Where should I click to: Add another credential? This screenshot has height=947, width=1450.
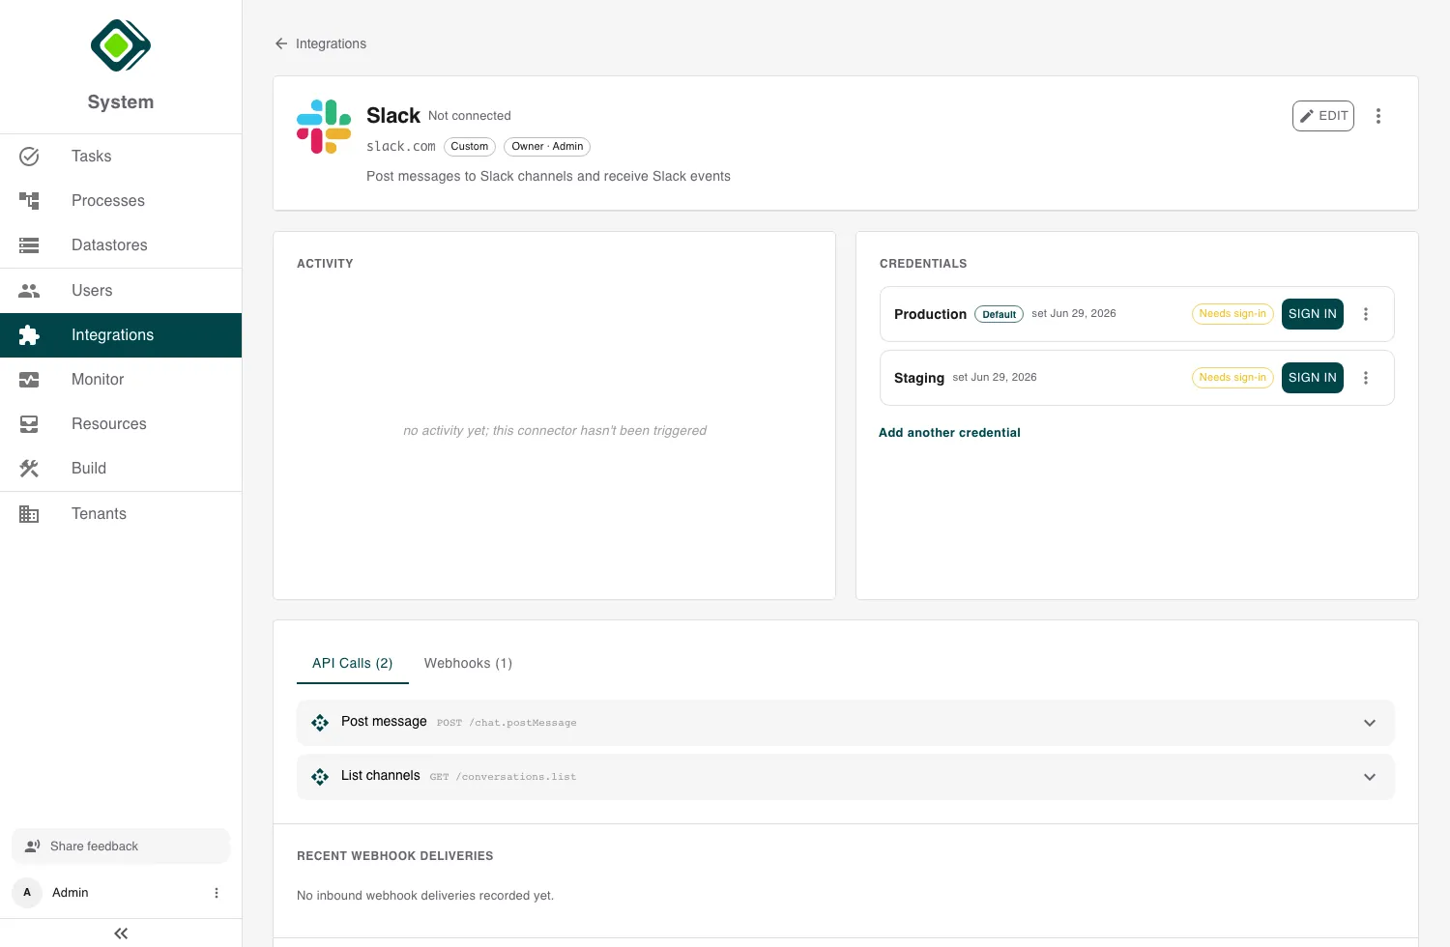point(949,433)
